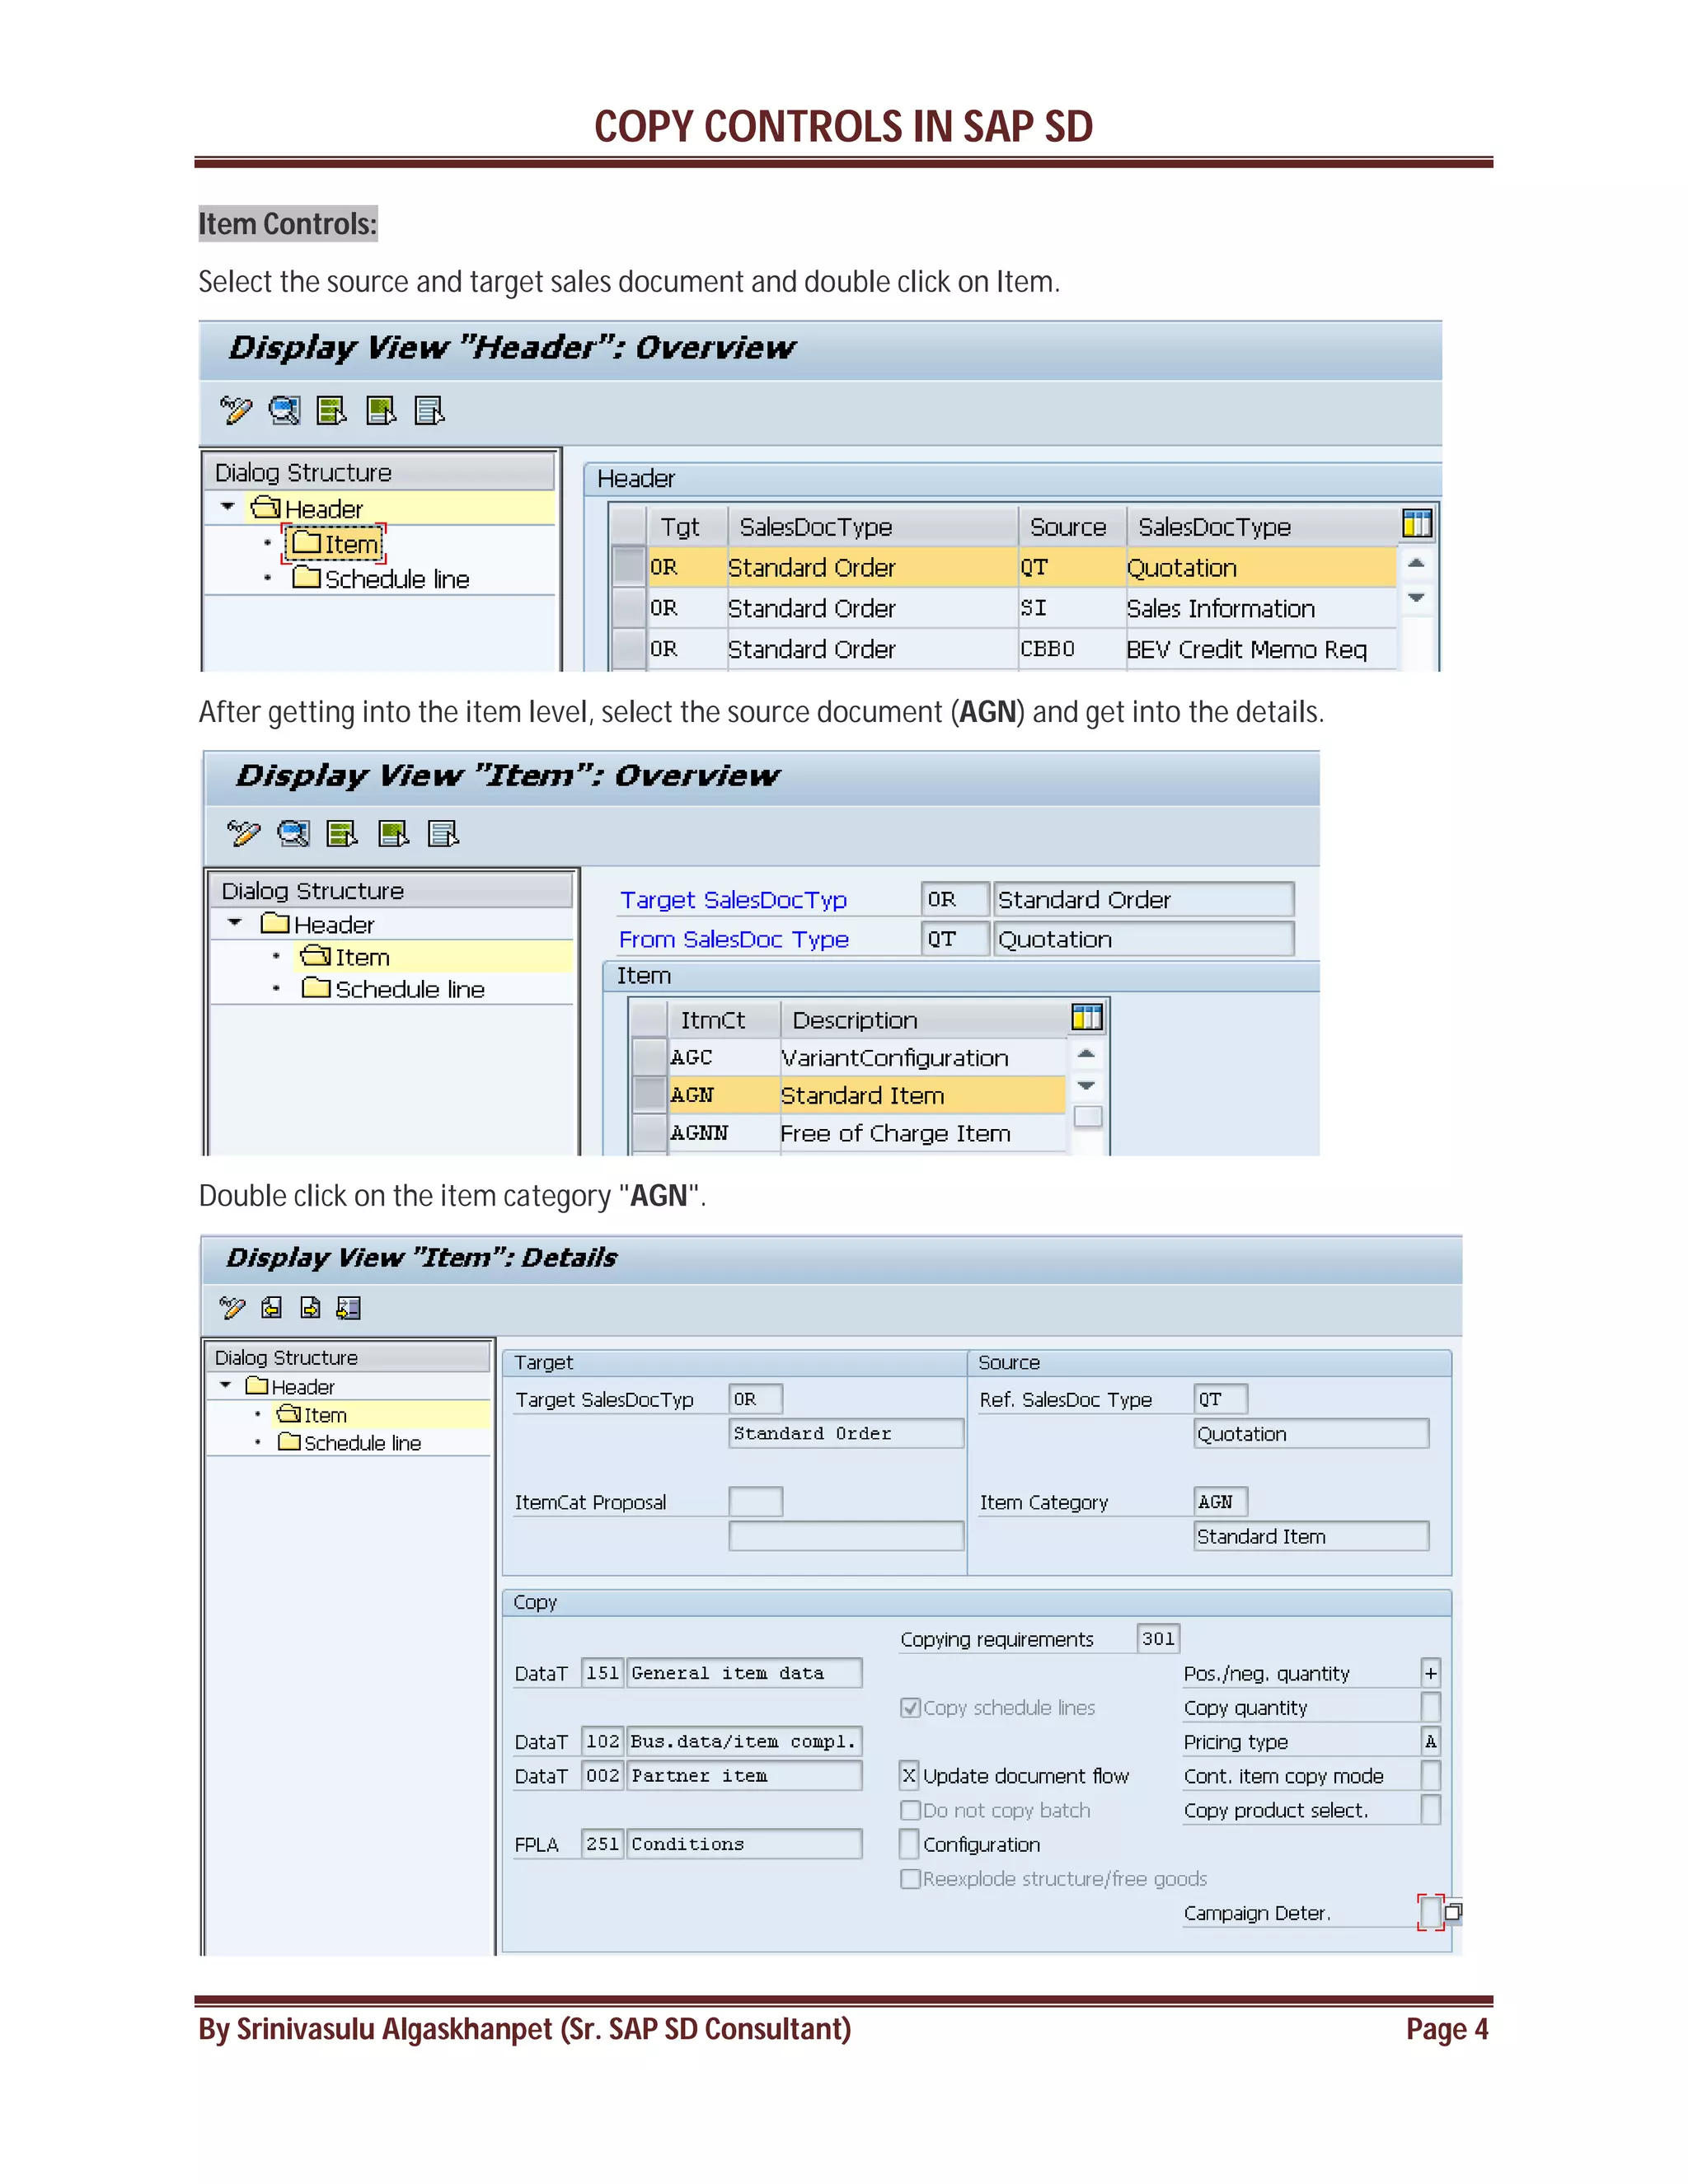Open table settings icon in Header table

[1417, 523]
